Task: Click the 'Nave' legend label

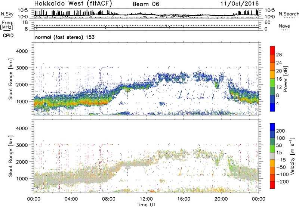Action: point(284,26)
